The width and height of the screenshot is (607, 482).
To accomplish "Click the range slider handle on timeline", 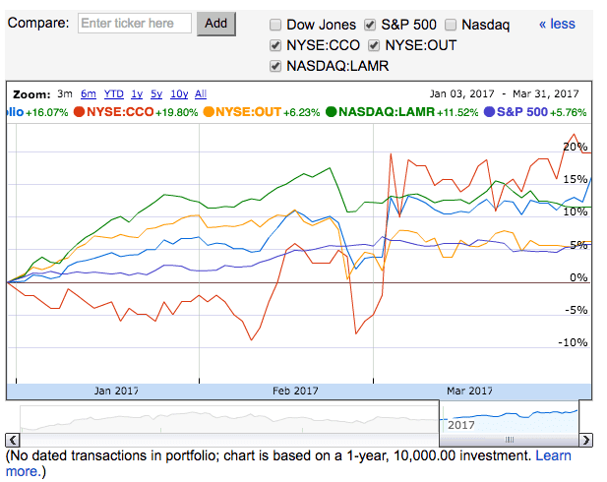I will pos(510,440).
